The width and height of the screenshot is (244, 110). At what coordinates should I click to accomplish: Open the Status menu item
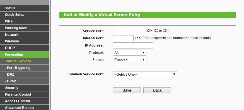click(25, 8)
